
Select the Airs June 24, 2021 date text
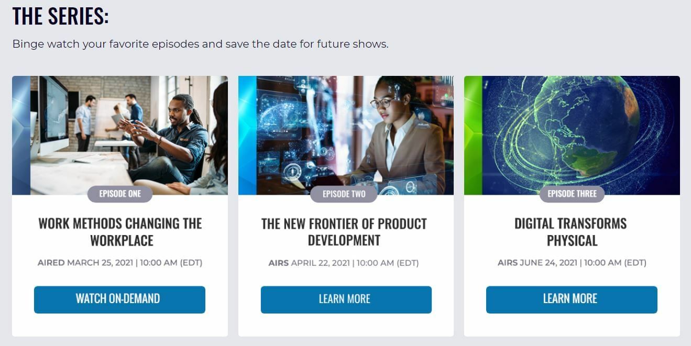(572, 263)
